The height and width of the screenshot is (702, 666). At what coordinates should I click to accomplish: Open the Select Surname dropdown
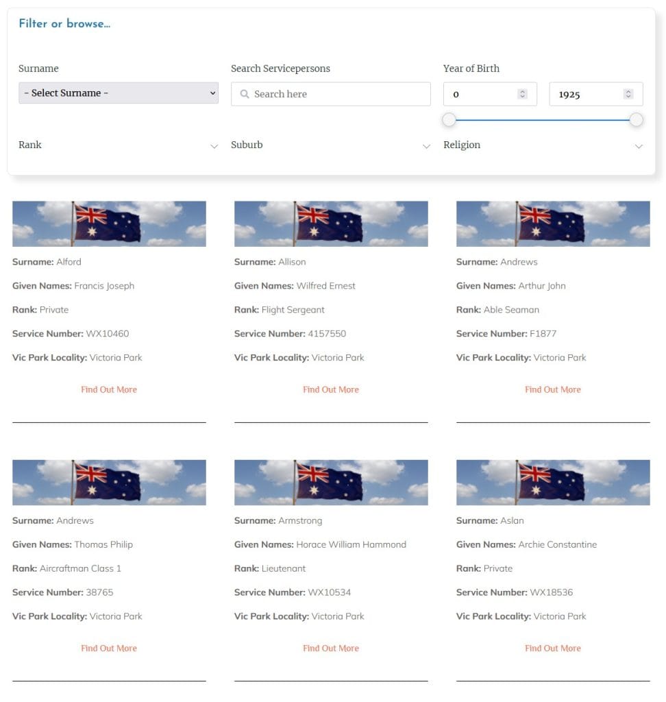click(118, 93)
